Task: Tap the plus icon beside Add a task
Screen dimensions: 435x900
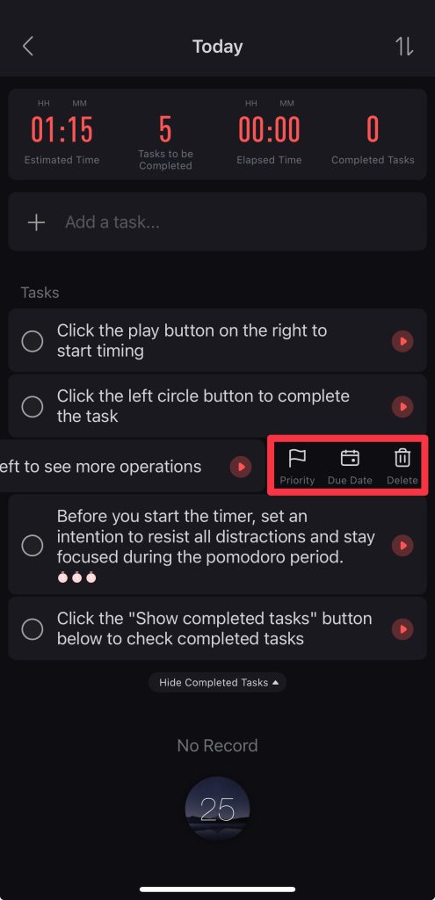Action: [x=36, y=222]
